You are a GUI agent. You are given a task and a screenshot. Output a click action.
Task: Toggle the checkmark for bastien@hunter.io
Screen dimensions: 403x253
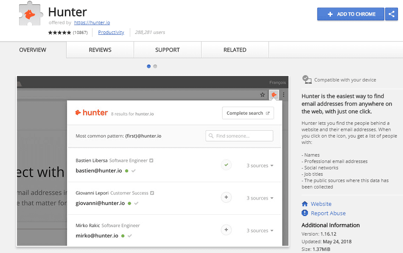coord(227,165)
